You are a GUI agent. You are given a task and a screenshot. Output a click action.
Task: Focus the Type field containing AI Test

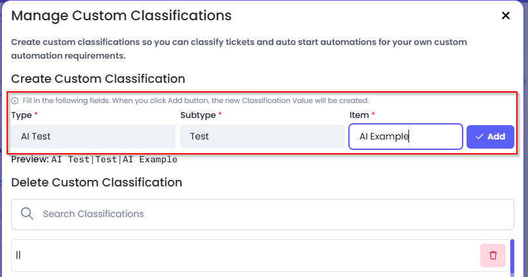[x=93, y=137]
